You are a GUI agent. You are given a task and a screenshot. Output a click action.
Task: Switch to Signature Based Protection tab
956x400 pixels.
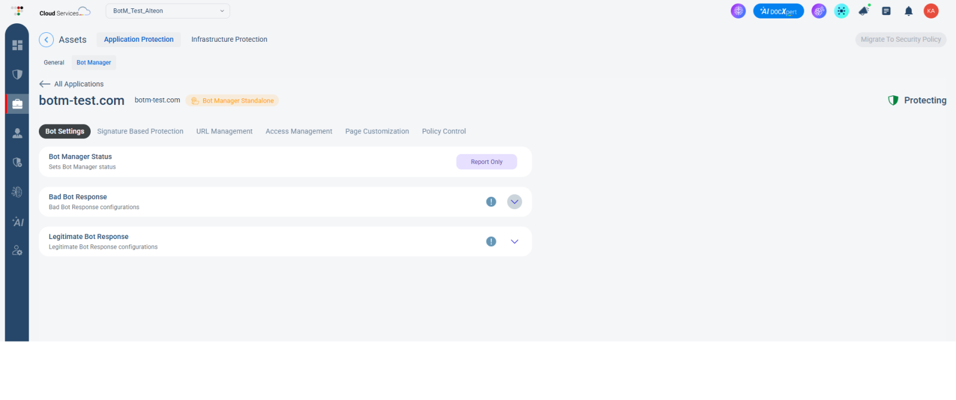(x=140, y=131)
